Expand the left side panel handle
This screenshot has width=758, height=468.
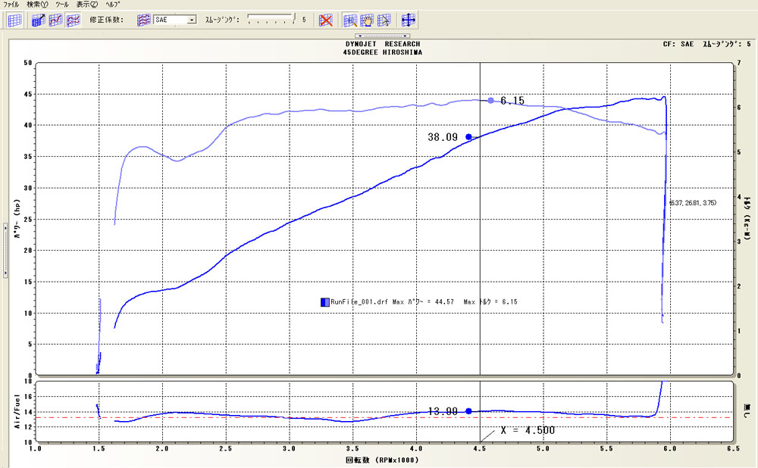click(x=4, y=249)
